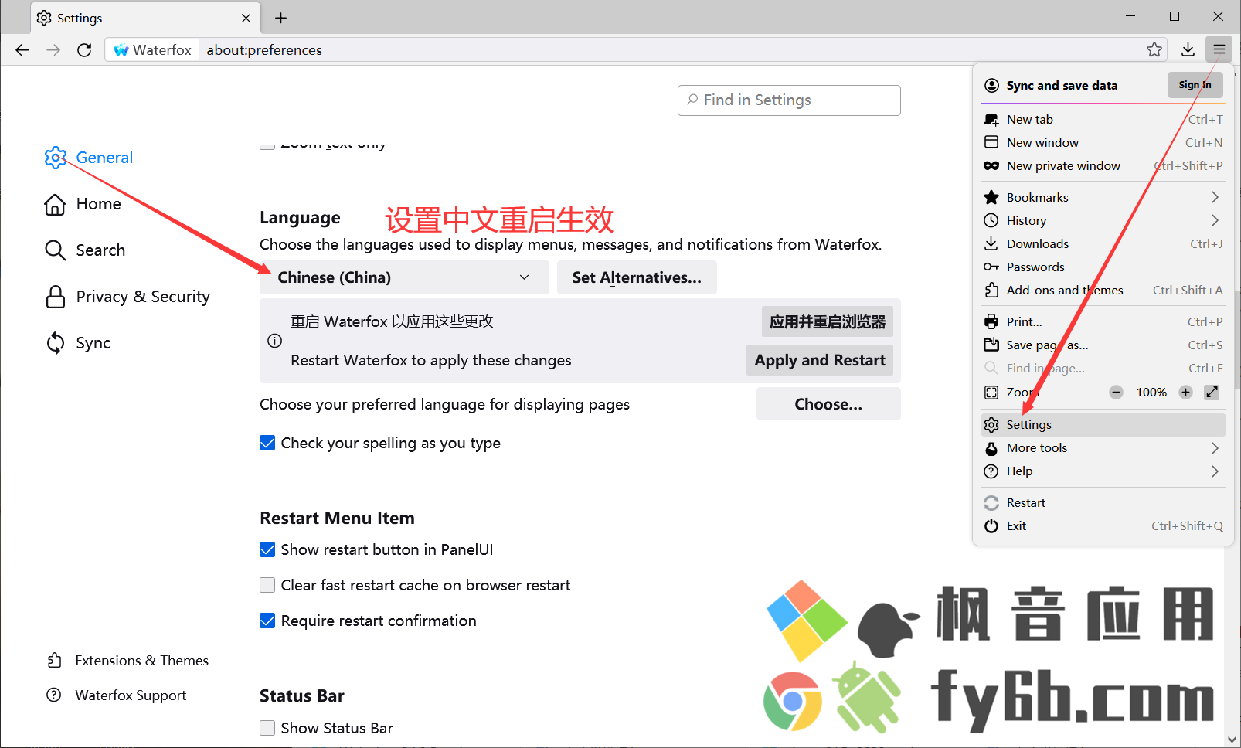
Task: Click the Passwords key icon in menu
Action: pos(991,267)
